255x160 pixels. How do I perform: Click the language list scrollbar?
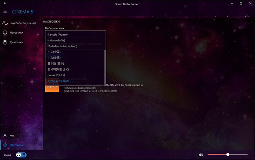pyautogui.click(x=105, y=67)
